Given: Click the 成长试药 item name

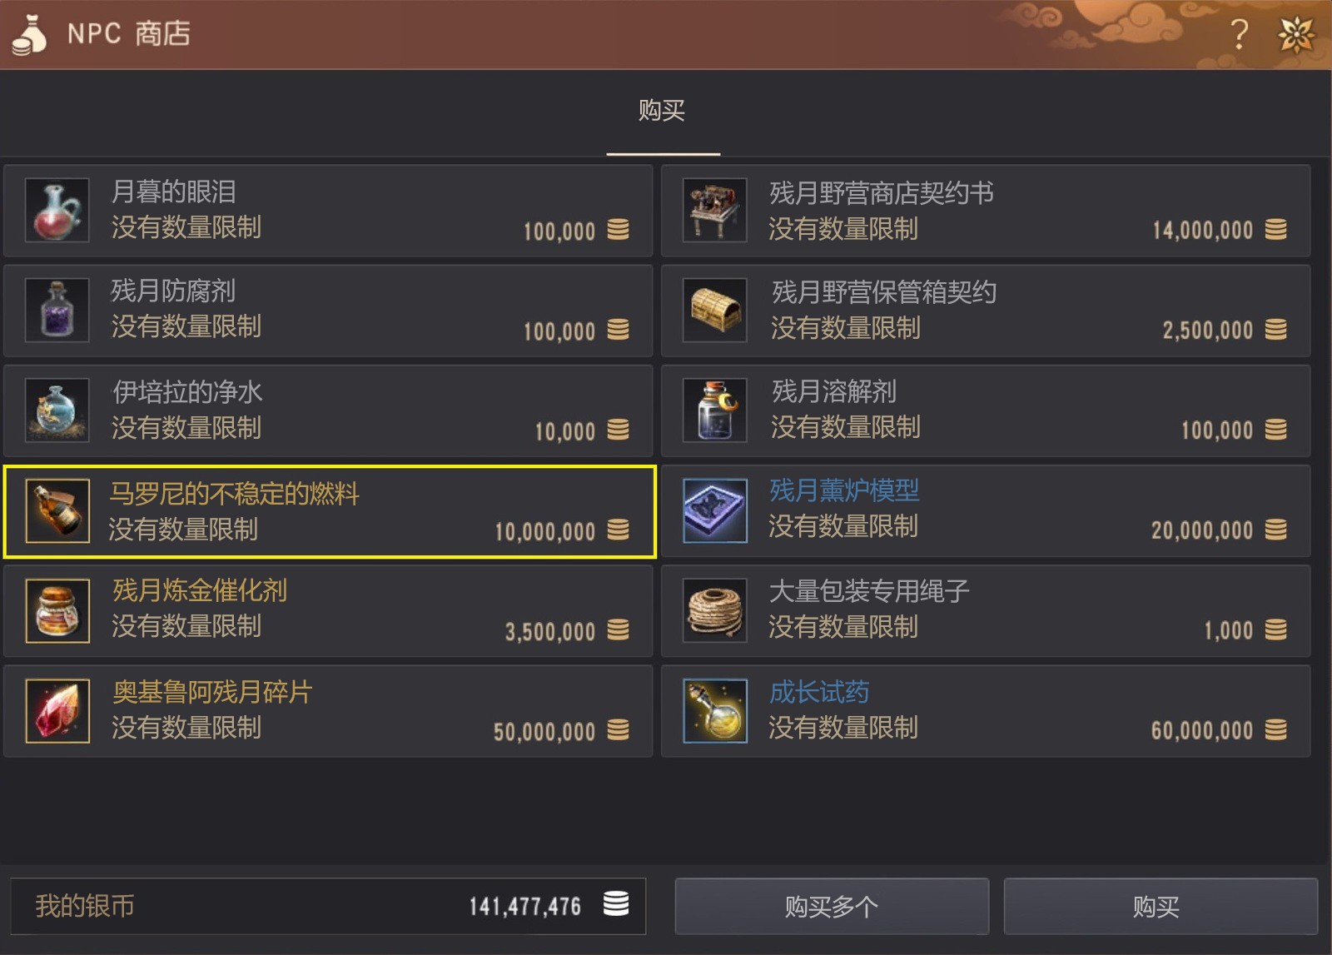Looking at the screenshot, I should click(x=819, y=692).
